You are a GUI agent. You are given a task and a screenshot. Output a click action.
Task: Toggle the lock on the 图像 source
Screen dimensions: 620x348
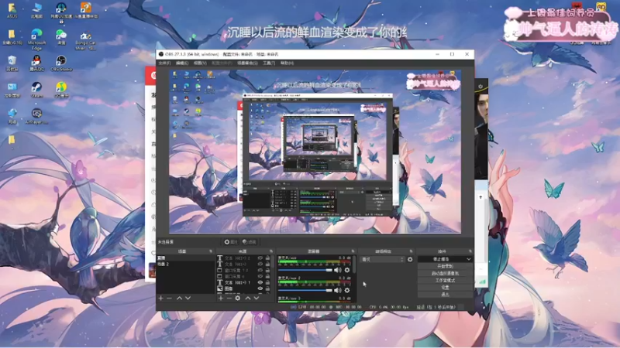(267, 288)
